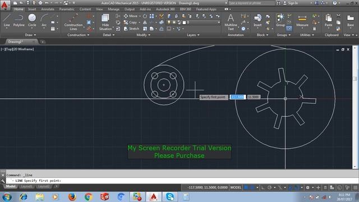Open the Parametric ribbon tab
Viewport: 359px width, 202px height.
67,10
